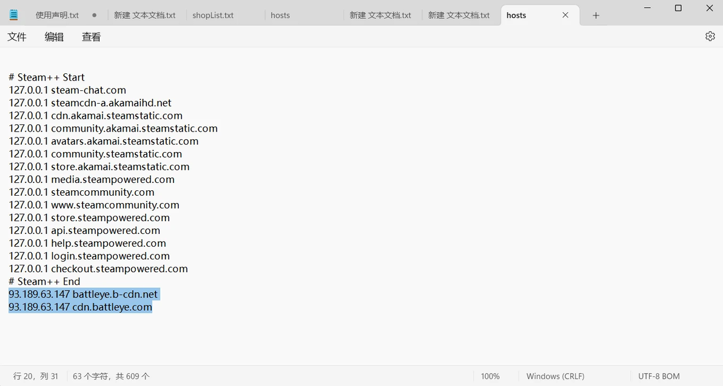Open the 文件 menu

tap(17, 37)
